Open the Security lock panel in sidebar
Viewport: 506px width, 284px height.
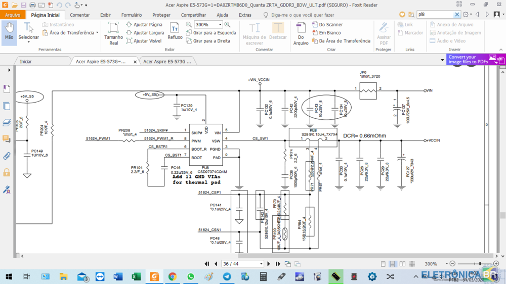(x=7, y=172)
